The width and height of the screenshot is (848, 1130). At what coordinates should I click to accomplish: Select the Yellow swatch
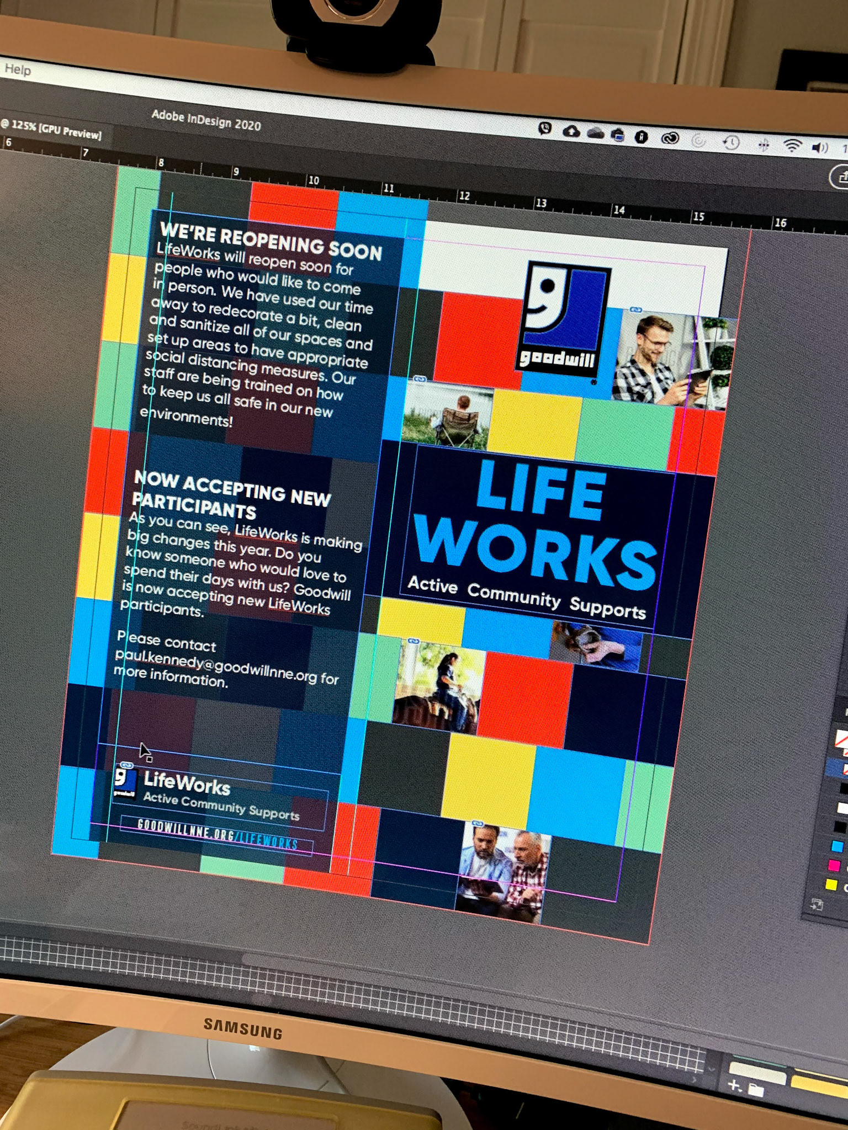831,884
